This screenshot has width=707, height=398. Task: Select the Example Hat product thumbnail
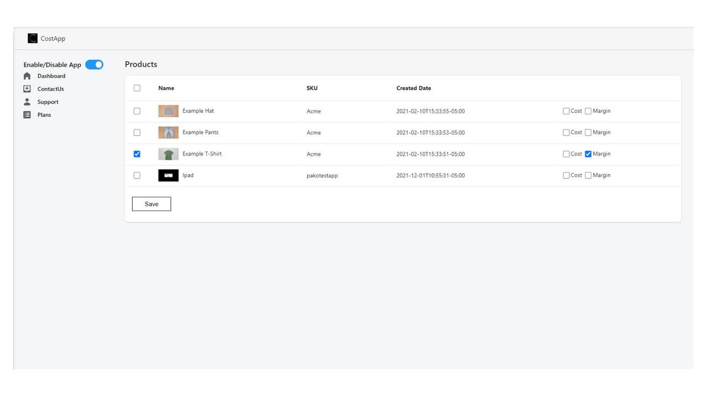(168, 111)
